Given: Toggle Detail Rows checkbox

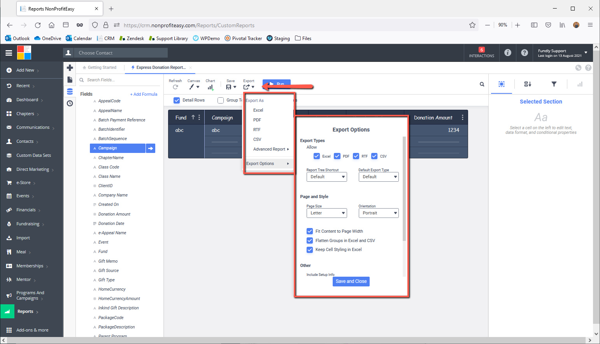Looking at the screenshot, I should coord(177,100).
